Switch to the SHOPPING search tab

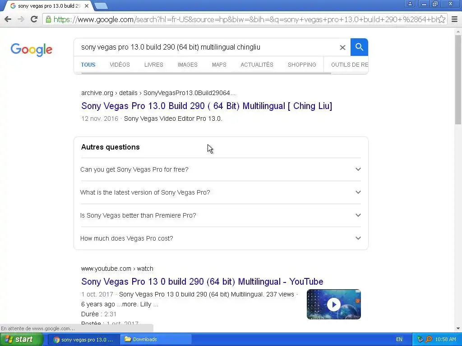coord(302,65)
